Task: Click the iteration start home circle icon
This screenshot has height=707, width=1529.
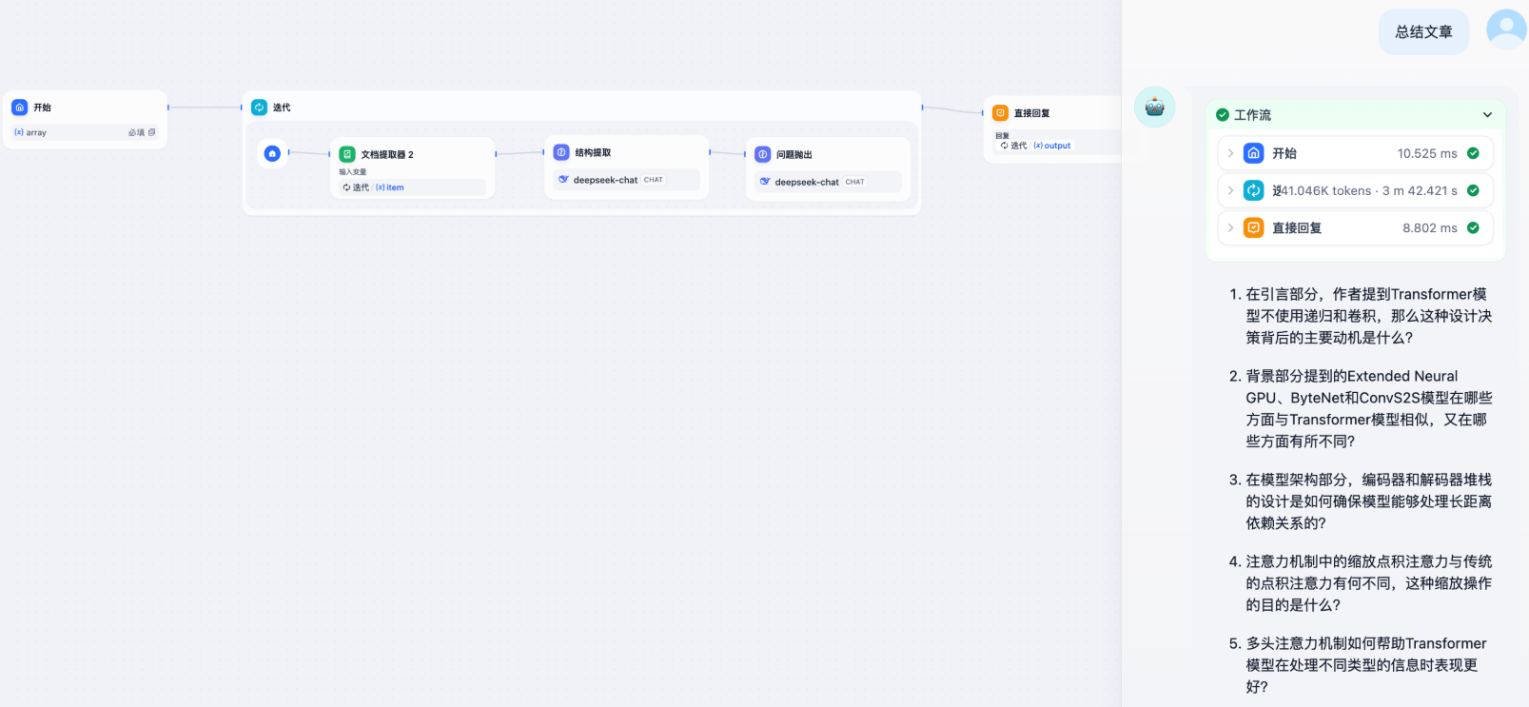Action: pos(272,152)
